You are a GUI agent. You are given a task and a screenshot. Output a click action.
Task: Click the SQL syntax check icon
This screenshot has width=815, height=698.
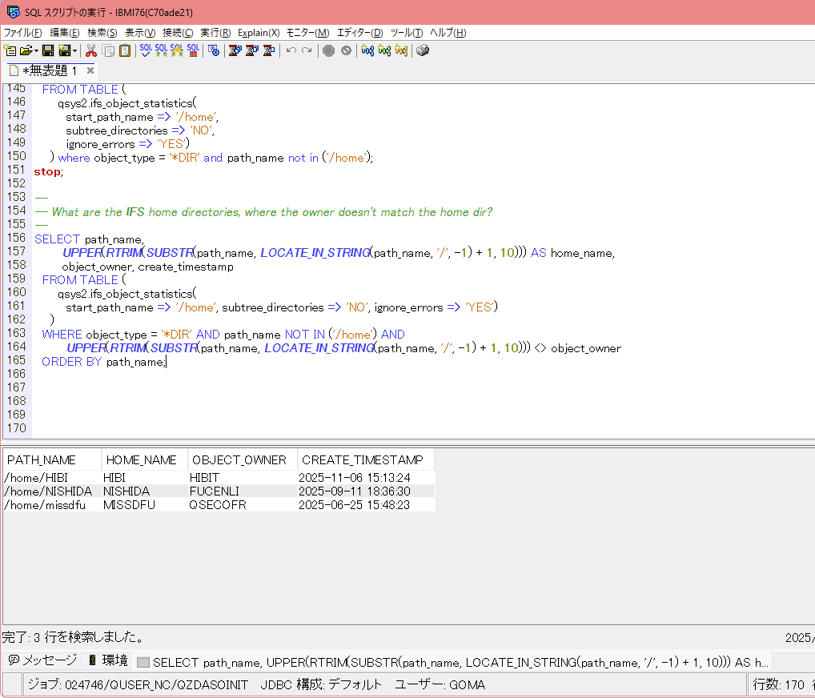(146, 50)
